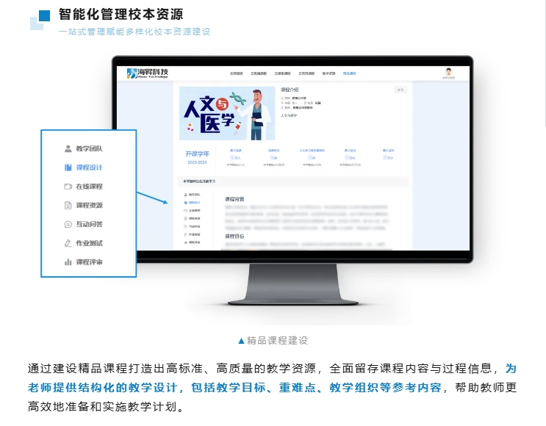Viewport: 546px width, 426px height.
Task: Open 在线课程 label in the enlarged sidebar
Action: (x=90, y=187)
